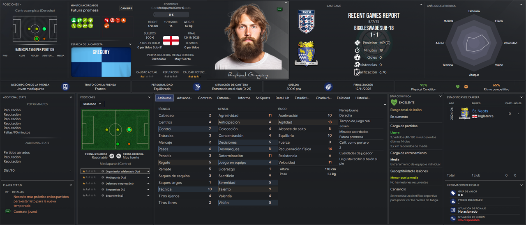
Task: Select the Organizador adelantado (Ap) role row
Action: point(115,171)
